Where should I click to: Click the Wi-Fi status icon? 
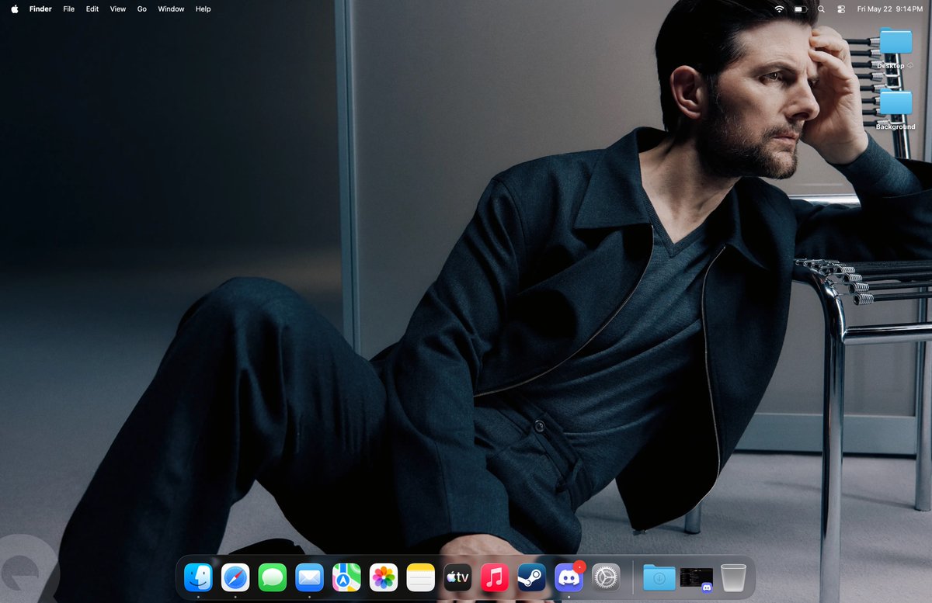pyautogui.click(x=779, y=9)
